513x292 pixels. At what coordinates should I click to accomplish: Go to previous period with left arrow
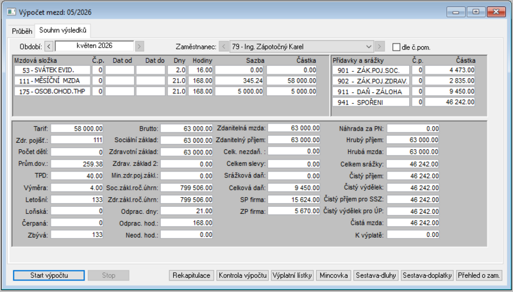pos(49,46)
